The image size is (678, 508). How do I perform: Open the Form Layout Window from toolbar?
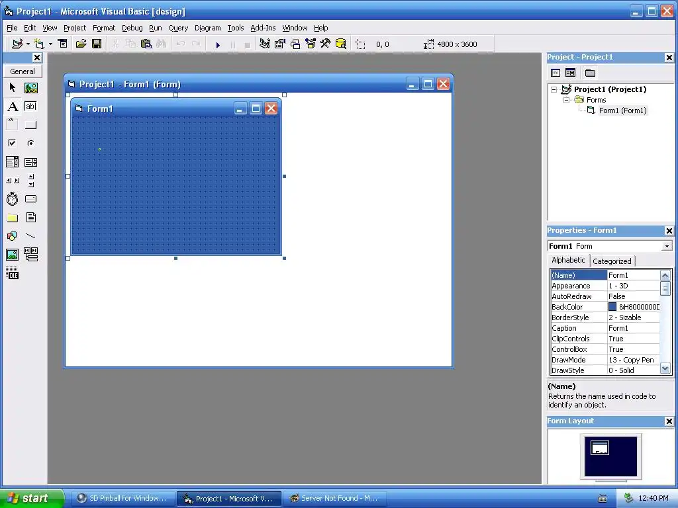[x=295, y=44]
